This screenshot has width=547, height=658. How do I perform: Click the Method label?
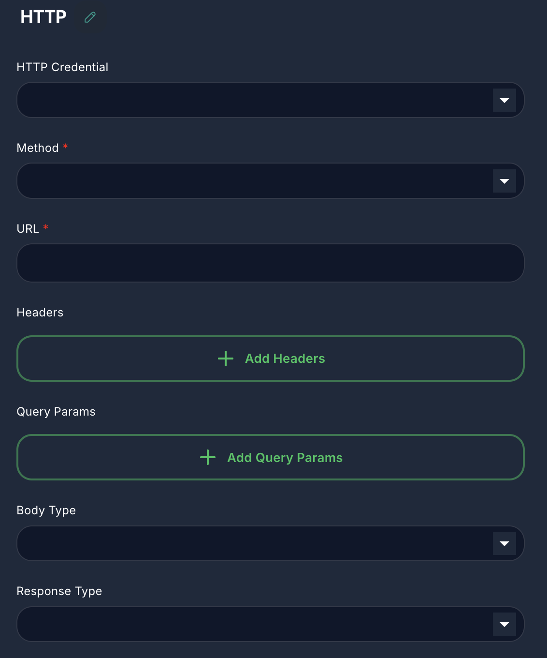pyautogui.click(x=38, y=148)
